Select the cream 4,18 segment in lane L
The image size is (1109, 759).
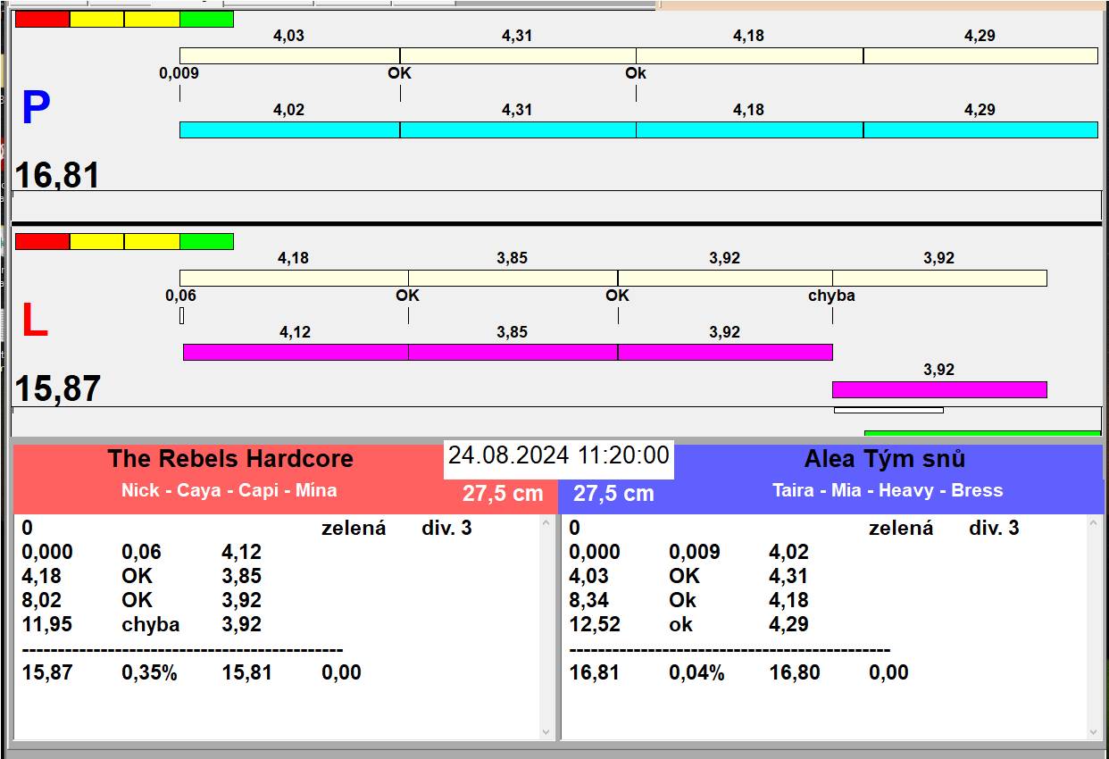(294, 278)
